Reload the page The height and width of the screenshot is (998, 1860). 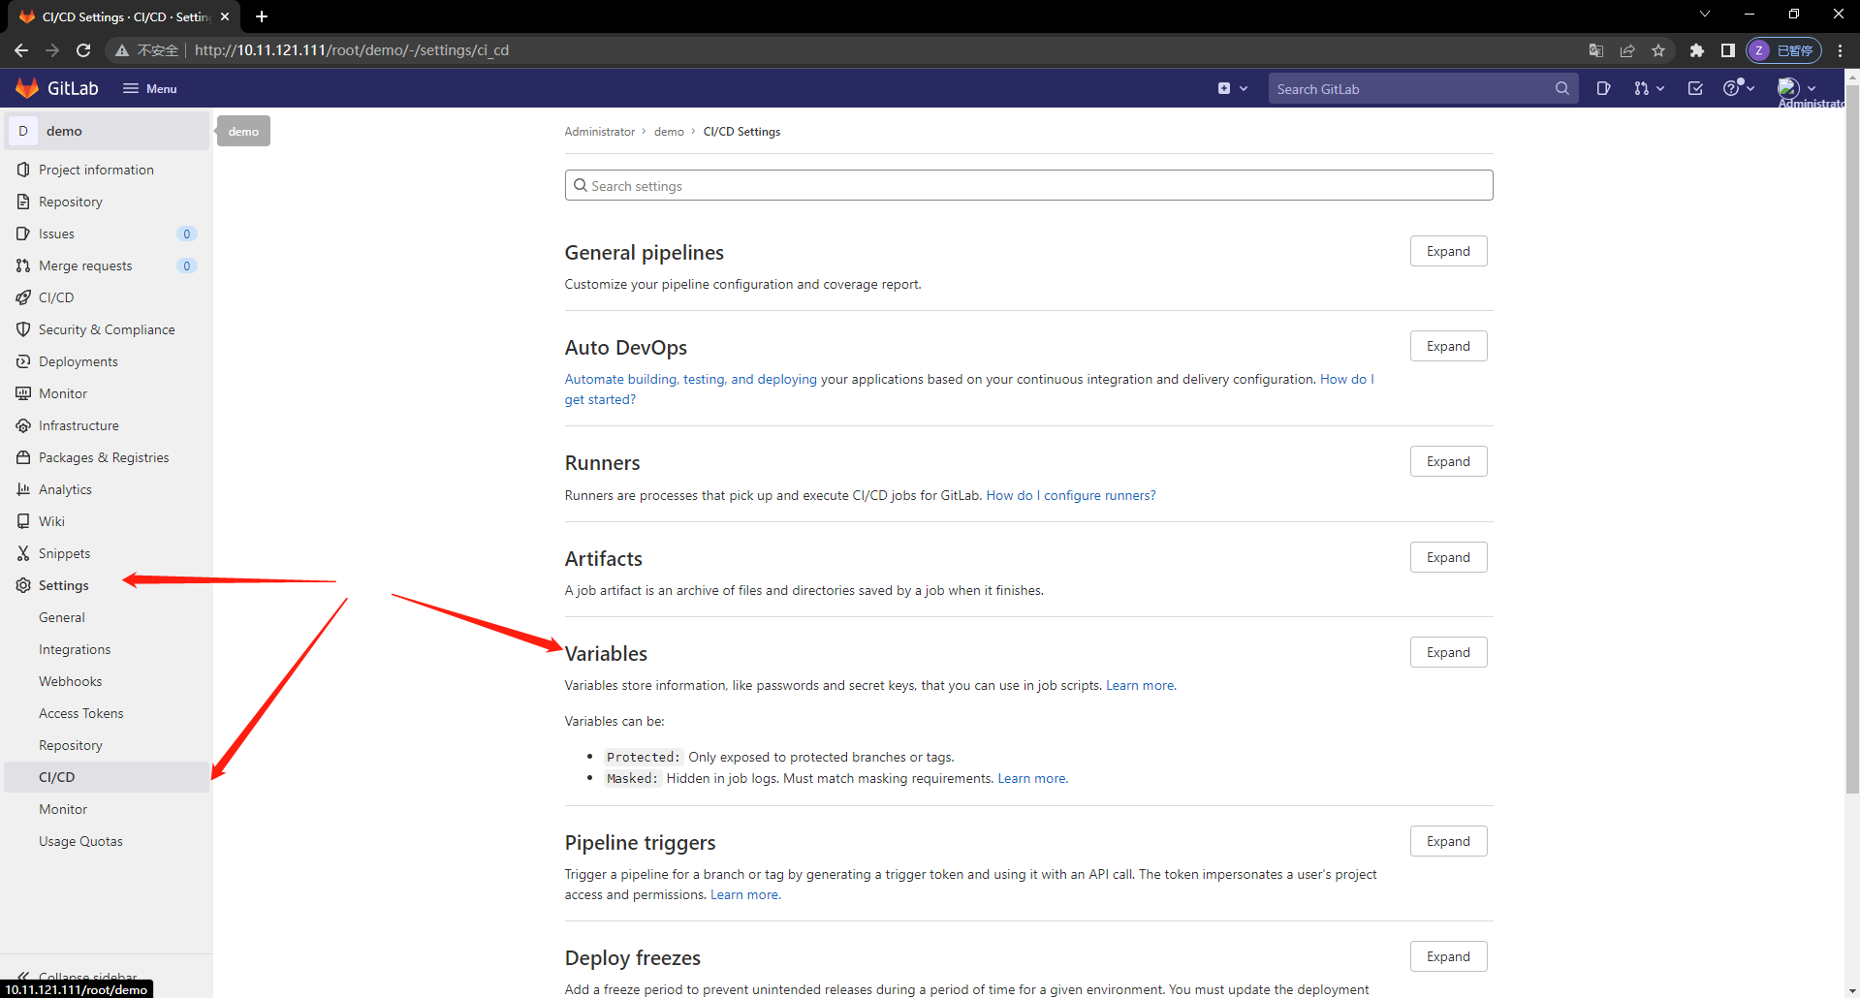pyautogui.click(x=83, y=50)
